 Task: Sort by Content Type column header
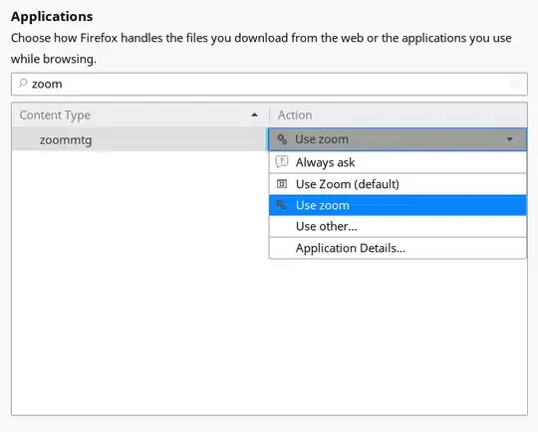tap(140, 115)
